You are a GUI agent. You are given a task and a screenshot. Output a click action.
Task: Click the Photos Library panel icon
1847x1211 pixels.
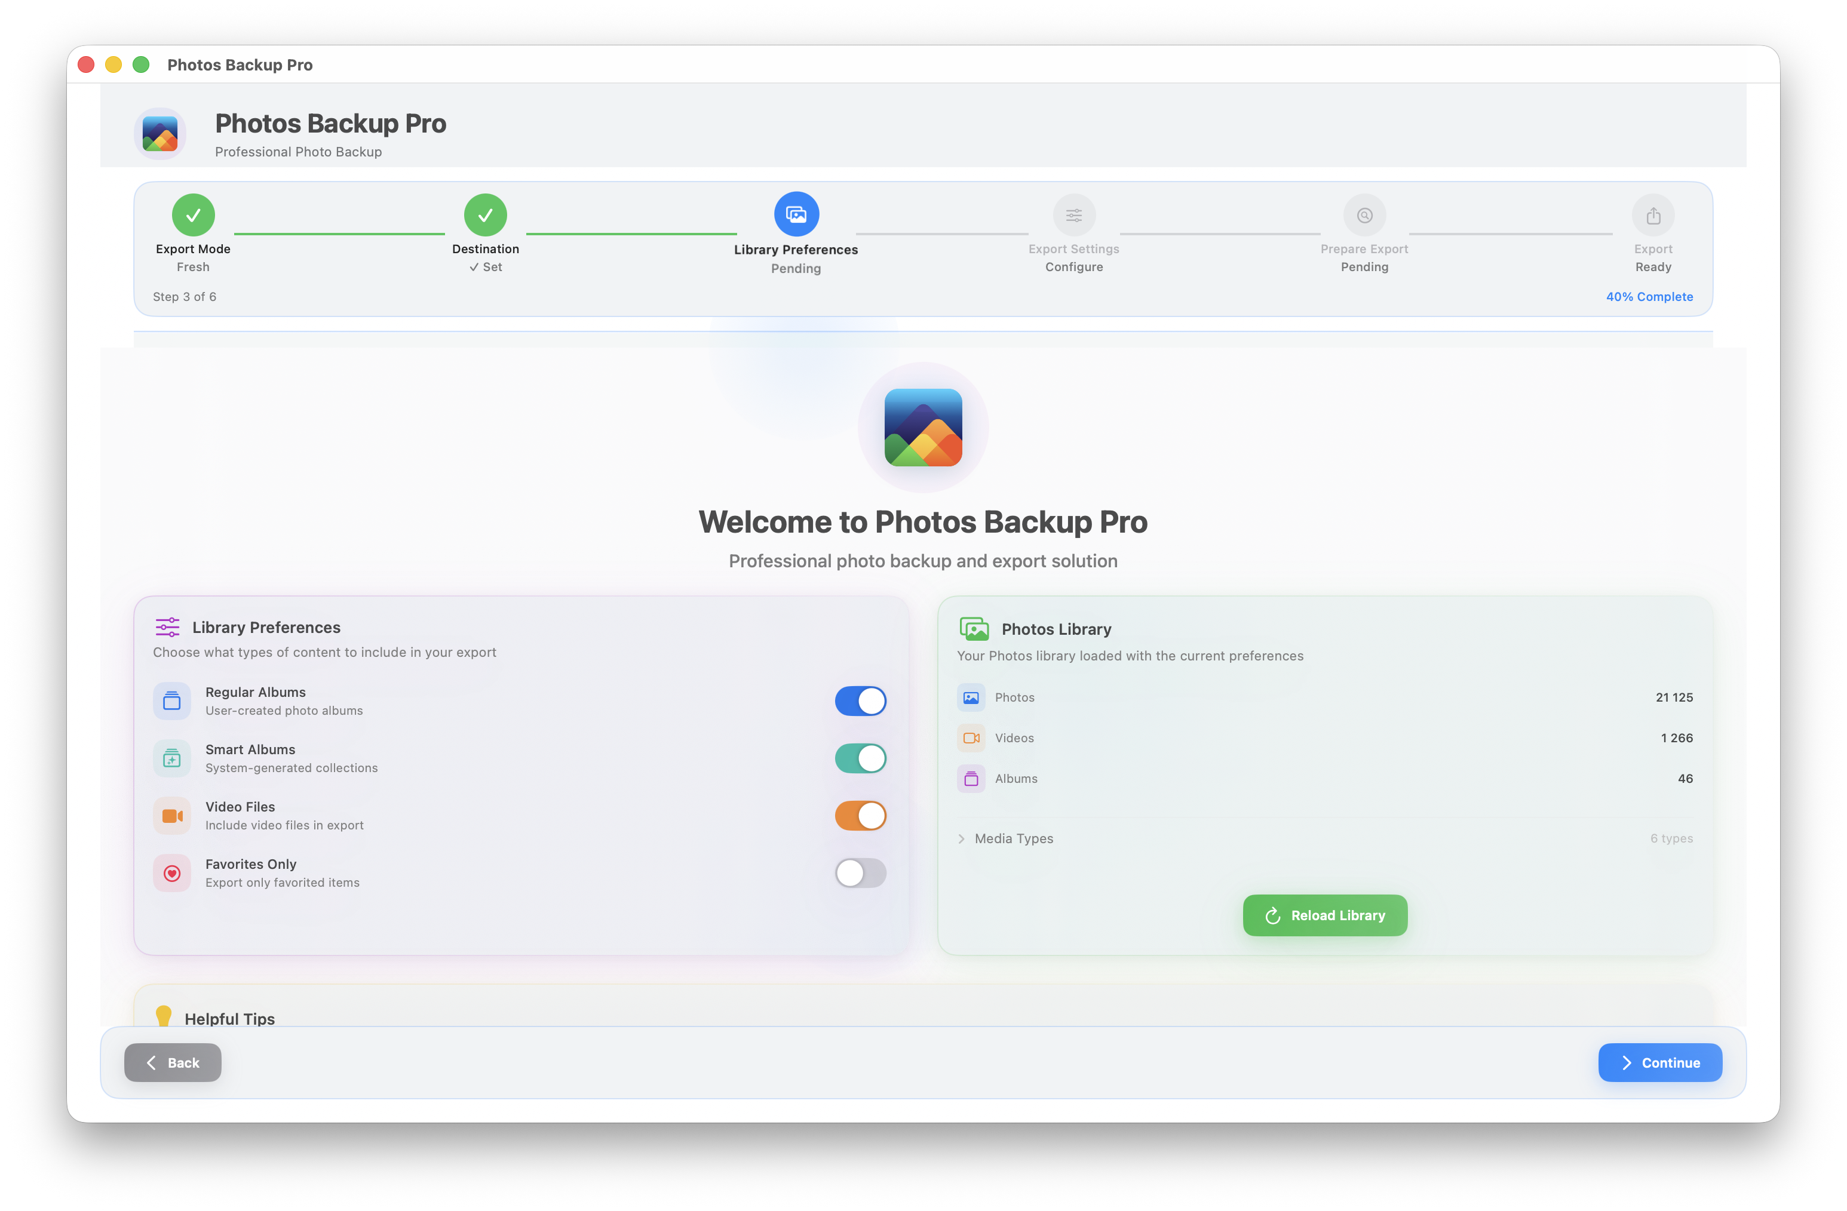975,629
